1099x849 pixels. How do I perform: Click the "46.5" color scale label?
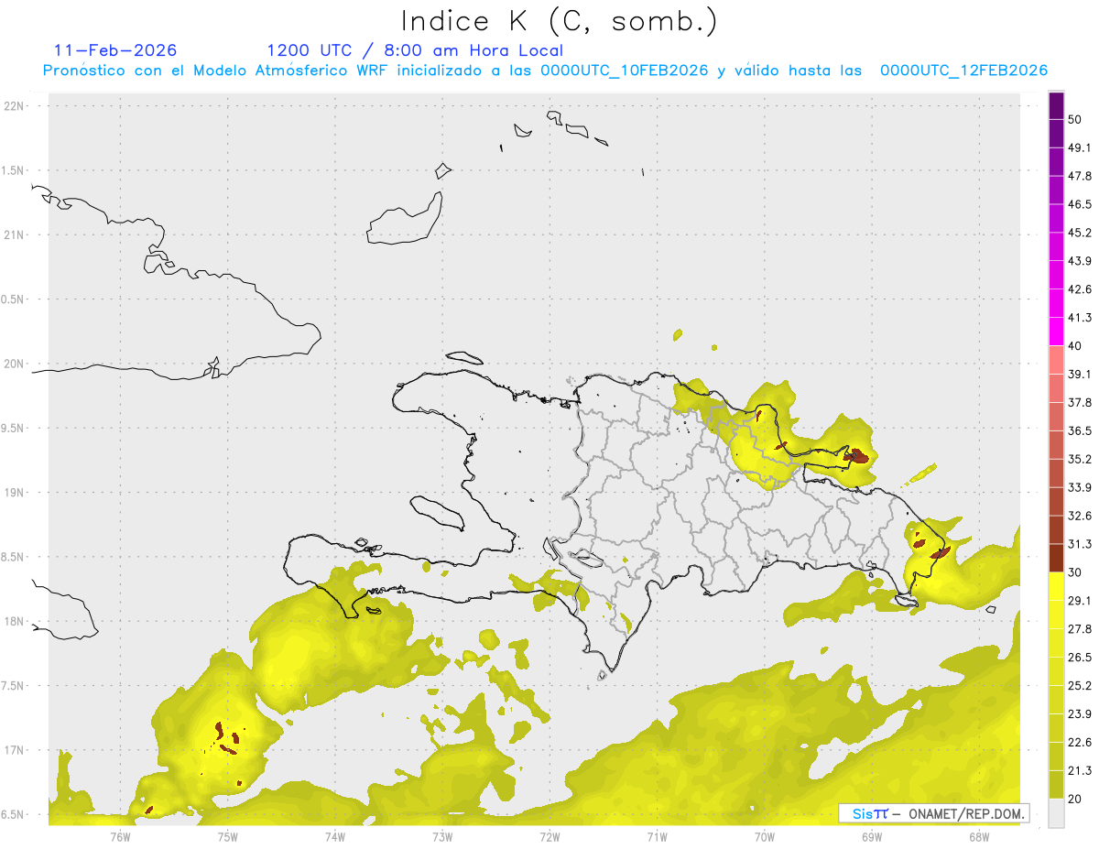1081,204
